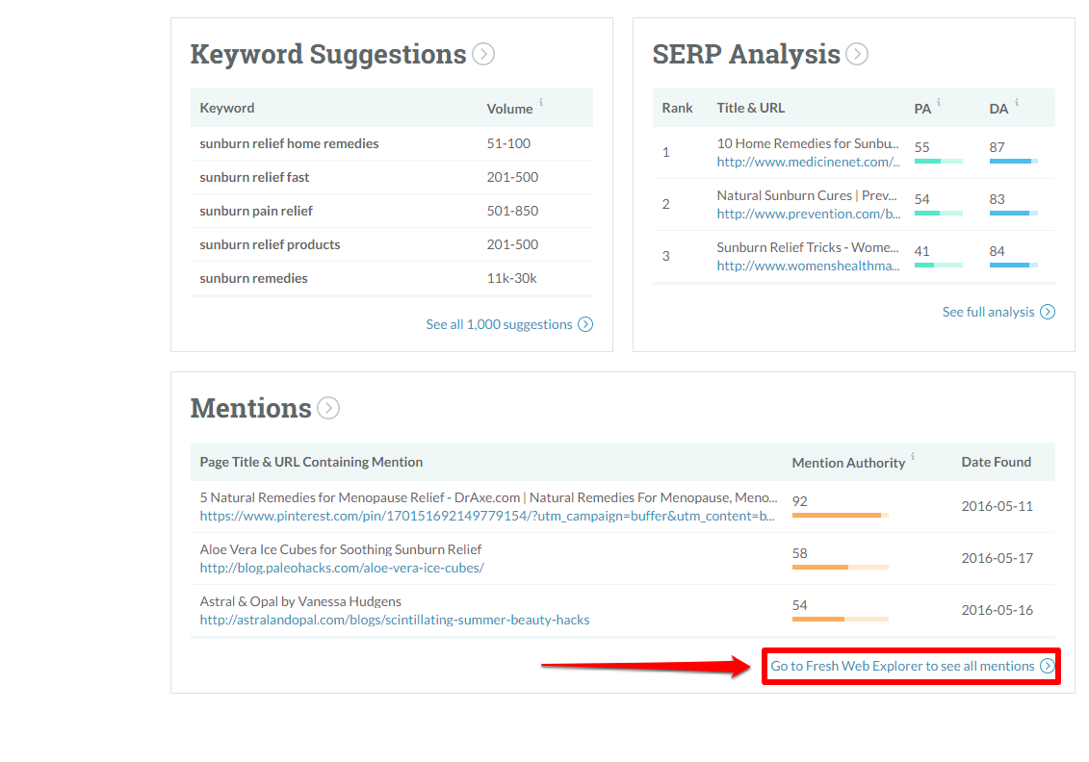Click arrow icon beside SERP Analysis heading

[857, 54]
